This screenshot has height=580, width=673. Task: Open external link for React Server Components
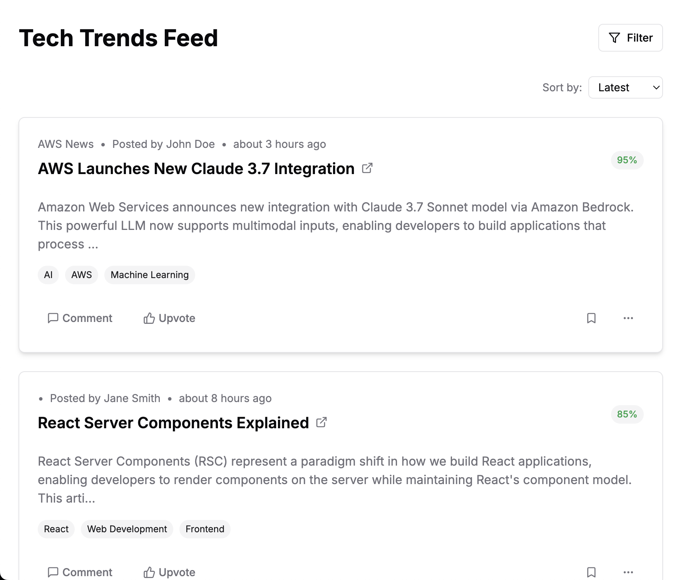[x=321, y=422]
